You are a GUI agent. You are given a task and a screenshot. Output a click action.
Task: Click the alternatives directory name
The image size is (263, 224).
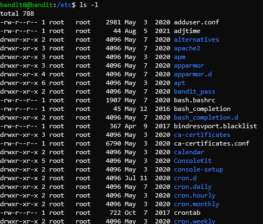point(197,39)
